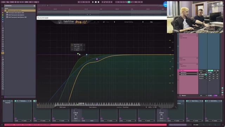Close the EQ band popup with X
This screenshot has height=127, width=225.
[84, 45]
